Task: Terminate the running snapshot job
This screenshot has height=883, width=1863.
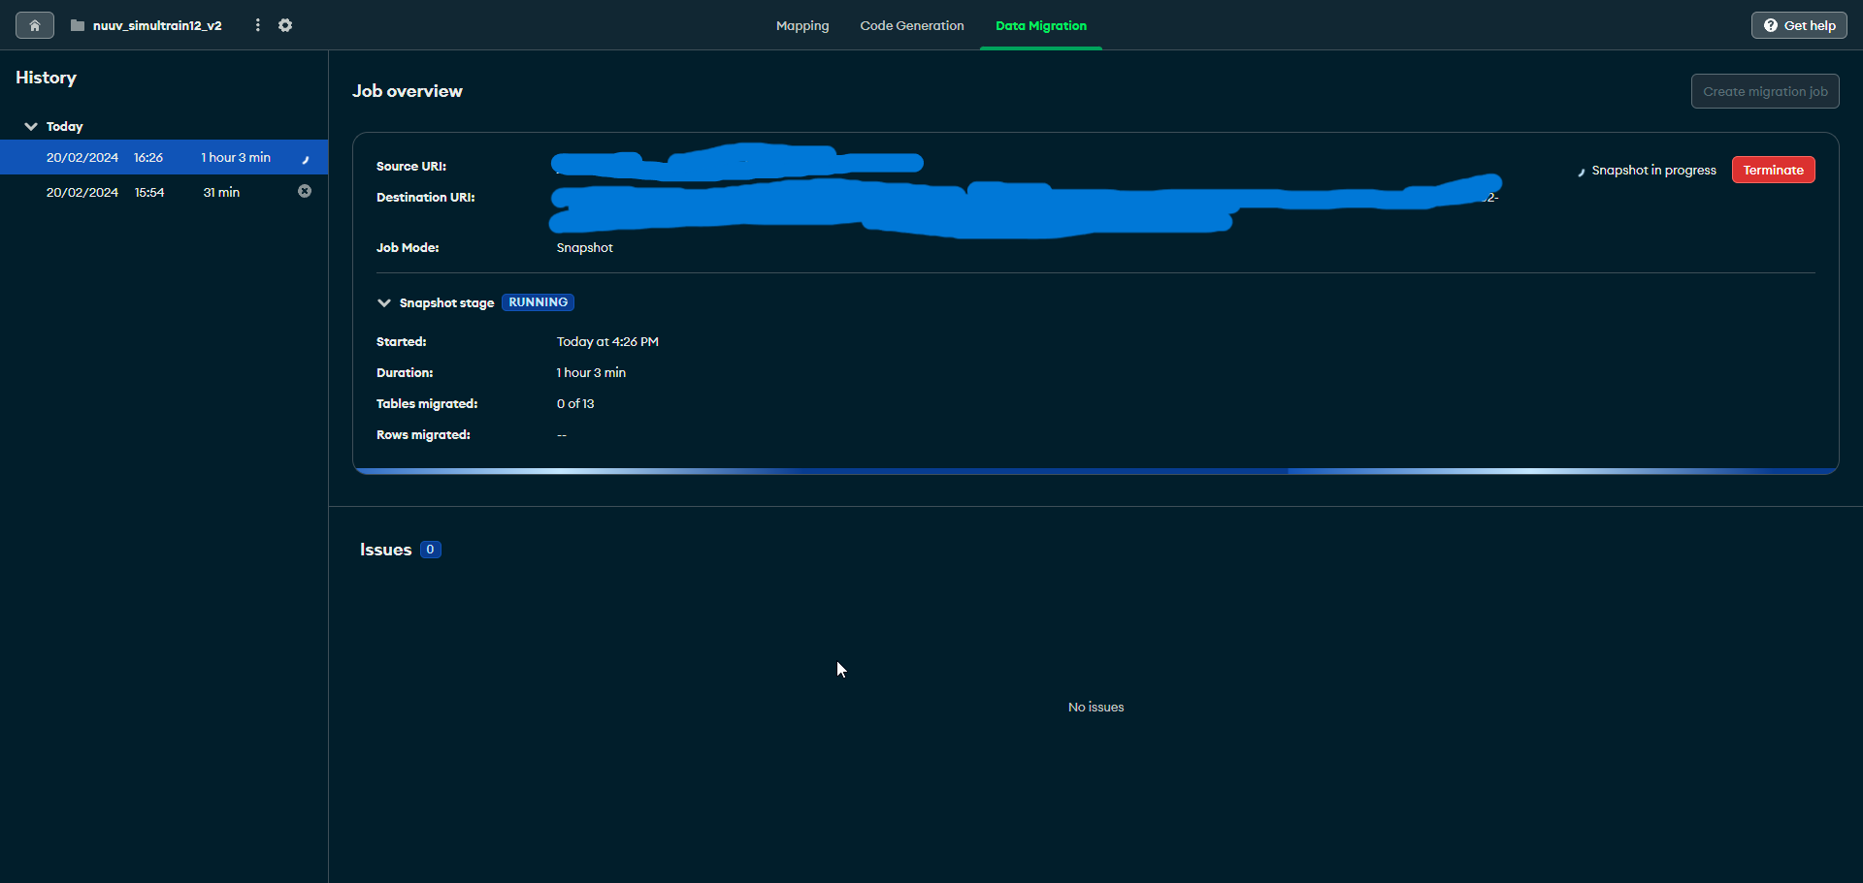Action: (1773, 171)
